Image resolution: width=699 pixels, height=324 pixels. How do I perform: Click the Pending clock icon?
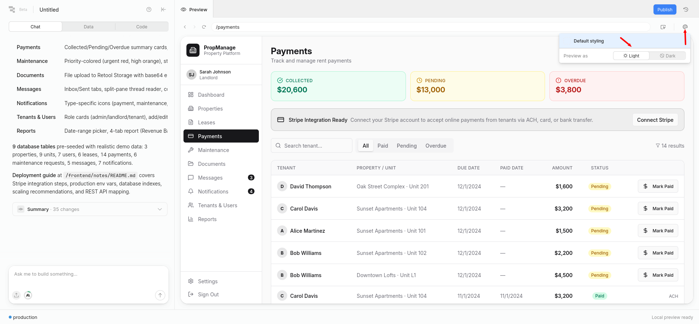pyautogui.click(x=419, y=80)
